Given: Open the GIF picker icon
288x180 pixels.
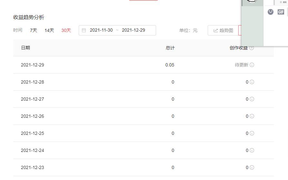Looking at the screenshot, I should [x=281, y=12].
